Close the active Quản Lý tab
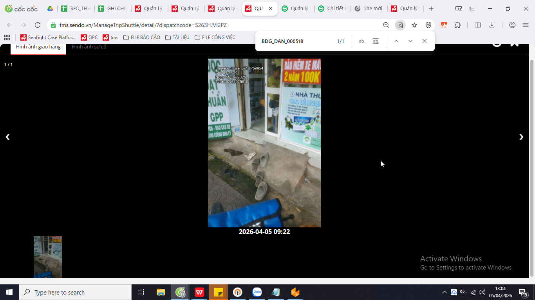 click(271, 9)
